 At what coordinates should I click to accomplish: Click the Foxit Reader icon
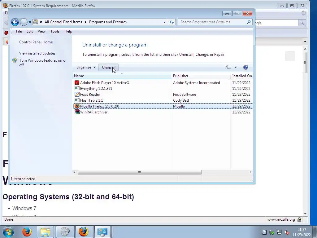click(x=77, y=94)
